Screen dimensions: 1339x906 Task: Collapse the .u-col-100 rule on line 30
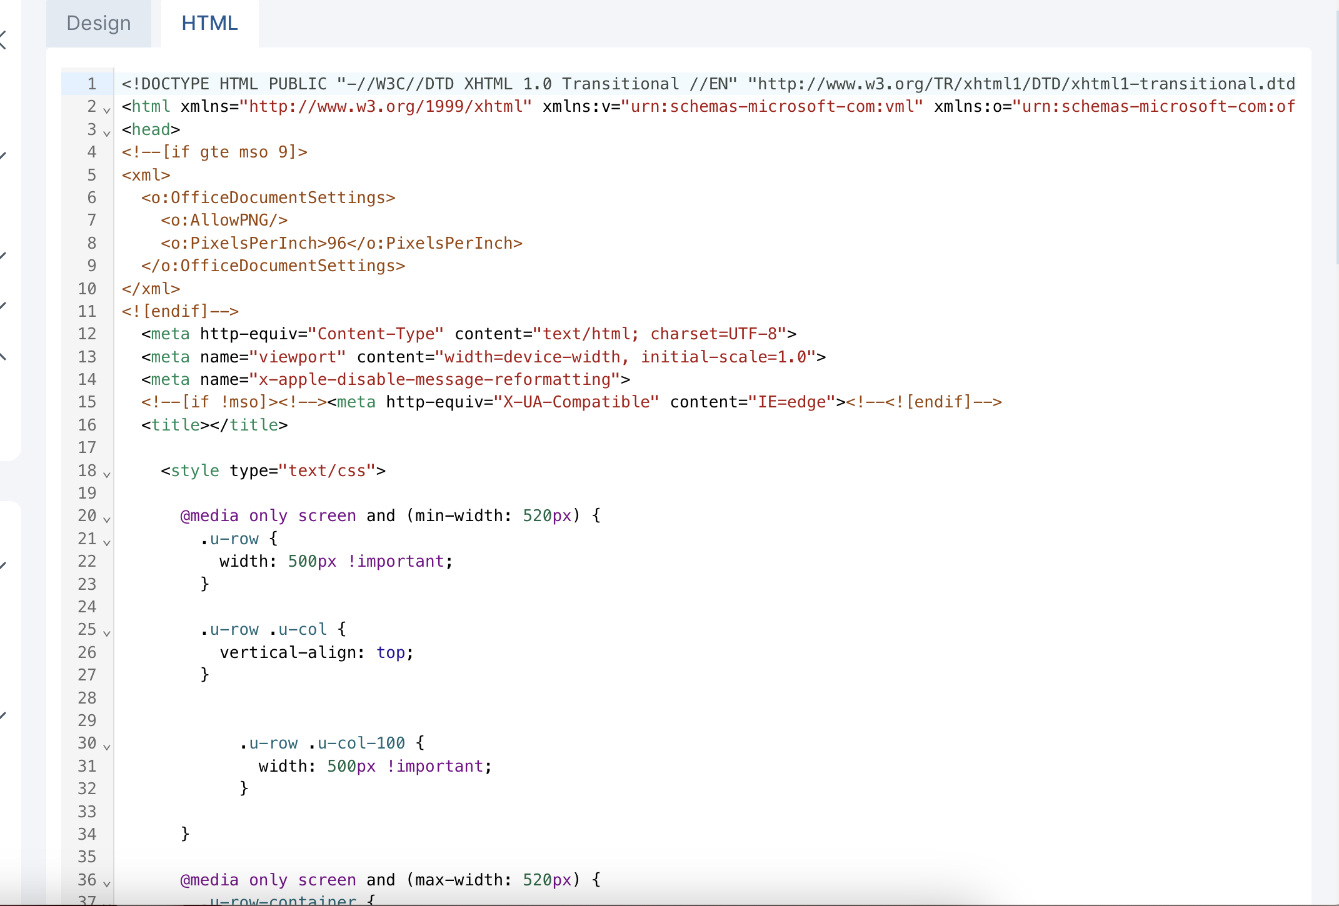(x=107, y=747)
